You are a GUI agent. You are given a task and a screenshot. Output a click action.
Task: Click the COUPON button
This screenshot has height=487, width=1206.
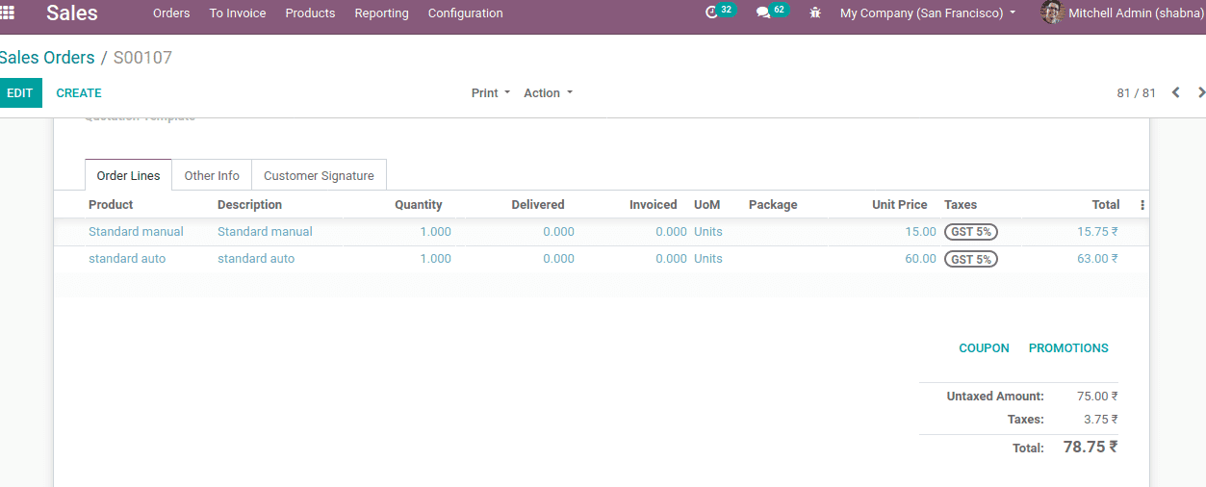pyautogui.click(x=984, y=348)
